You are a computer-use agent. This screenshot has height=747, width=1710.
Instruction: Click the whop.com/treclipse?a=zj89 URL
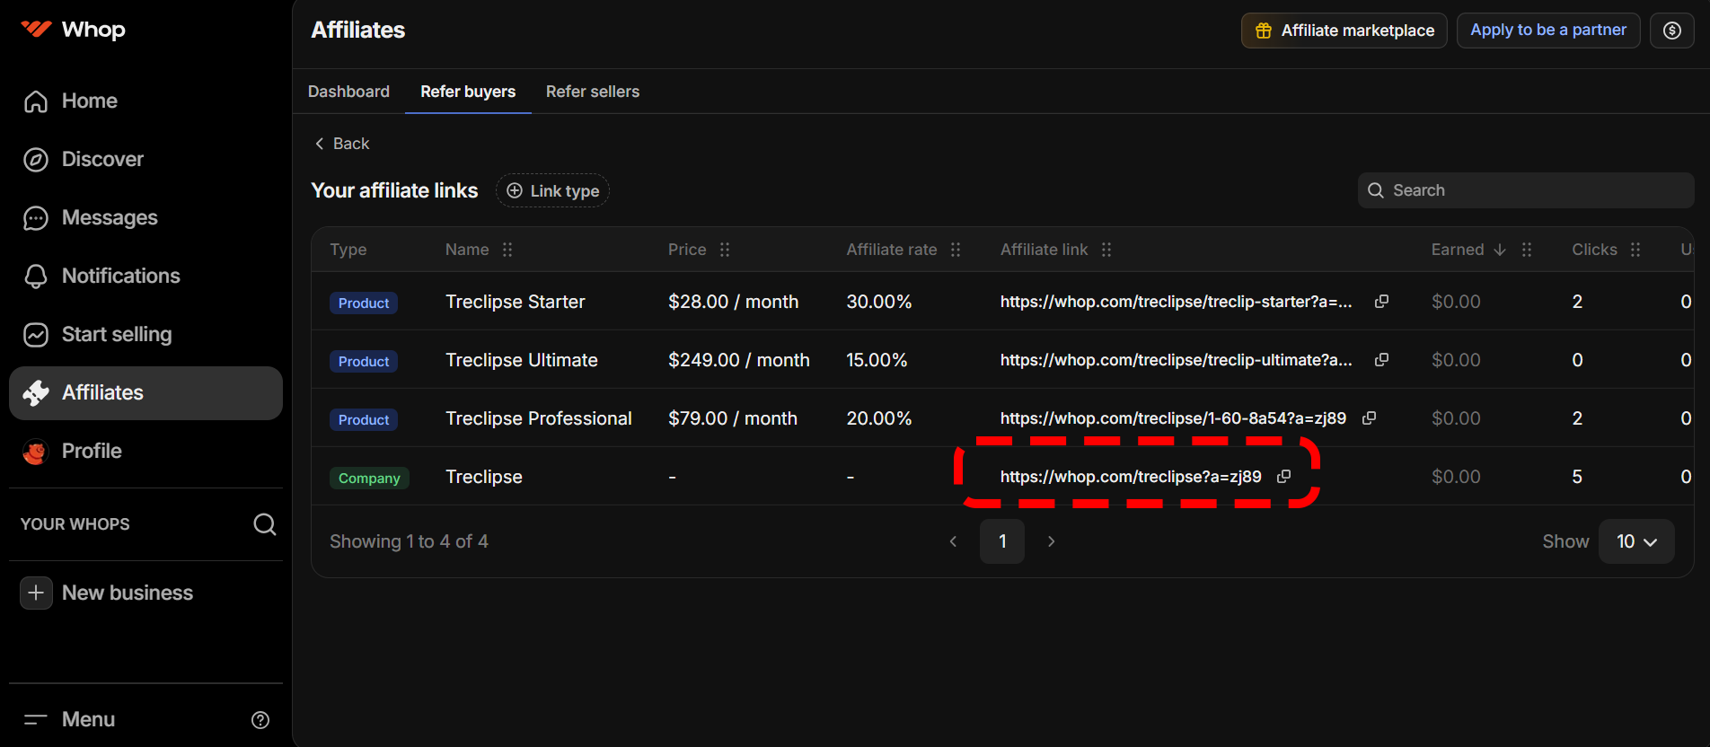[x=1131, y=477]
